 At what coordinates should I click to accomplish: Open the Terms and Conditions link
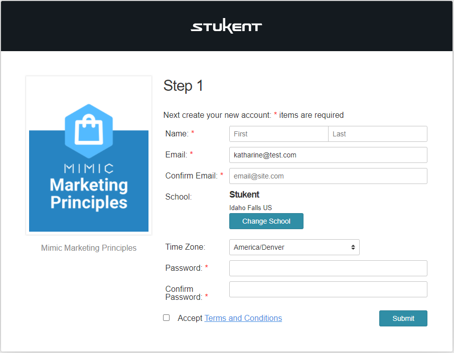pos(243,318)
